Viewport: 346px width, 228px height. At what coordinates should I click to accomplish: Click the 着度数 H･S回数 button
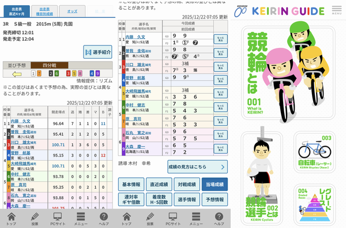pos(159,199)
